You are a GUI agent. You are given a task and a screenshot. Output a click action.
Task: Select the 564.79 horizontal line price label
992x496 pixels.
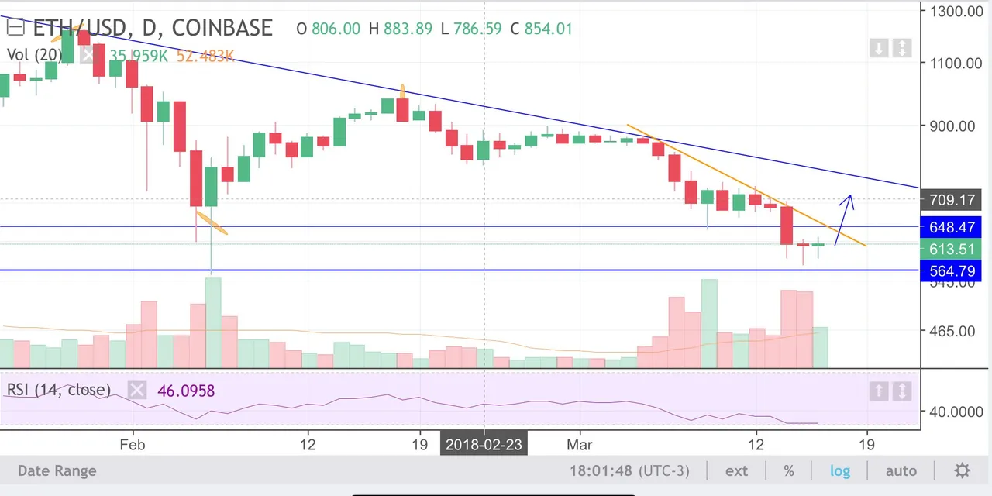click(951, 270)
